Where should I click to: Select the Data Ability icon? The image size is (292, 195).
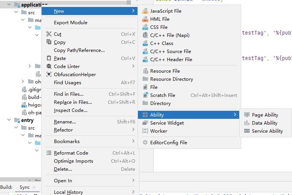[x=247, y=123]
